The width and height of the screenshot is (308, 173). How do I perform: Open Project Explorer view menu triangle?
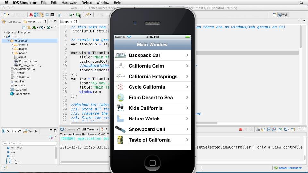click(x=56, y=26)
